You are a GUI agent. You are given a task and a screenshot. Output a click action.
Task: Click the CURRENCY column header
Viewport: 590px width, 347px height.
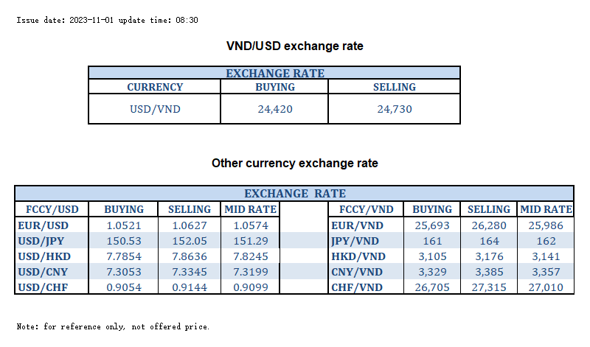pyautogui.click(x=155, y=87)
